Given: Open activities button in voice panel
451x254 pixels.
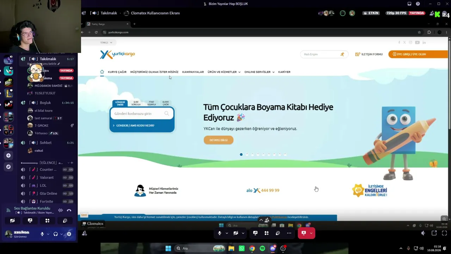Looking at the screenshot, I should [48, 220].
